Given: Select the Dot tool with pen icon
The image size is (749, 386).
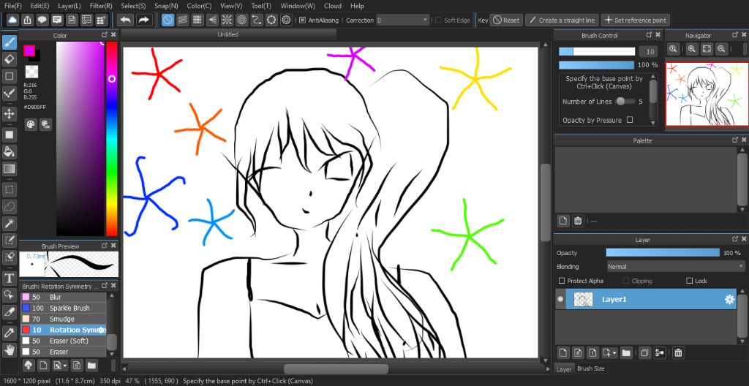Looking at the screenshot, I should point(9,93).
